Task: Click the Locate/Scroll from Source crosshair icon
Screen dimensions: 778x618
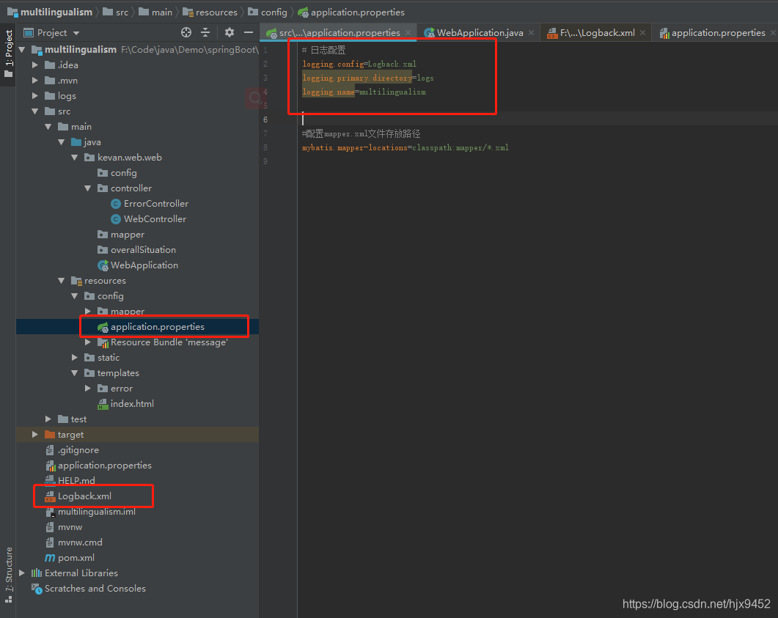Action: (186, 32)
